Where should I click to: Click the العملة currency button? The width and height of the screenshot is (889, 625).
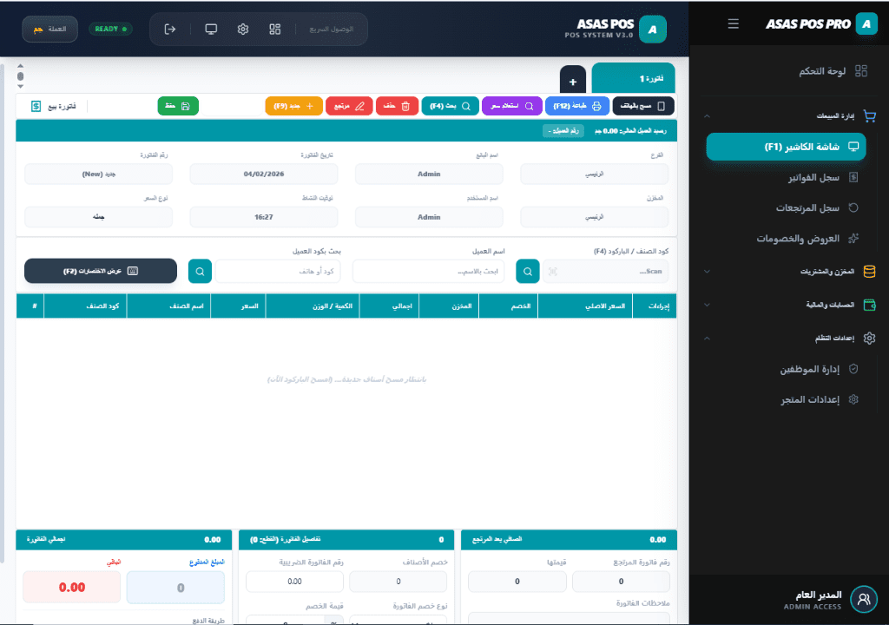(49, 29)
